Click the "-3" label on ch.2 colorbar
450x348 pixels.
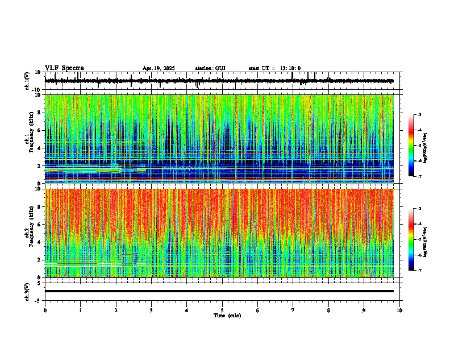click(x=419, y=209)
